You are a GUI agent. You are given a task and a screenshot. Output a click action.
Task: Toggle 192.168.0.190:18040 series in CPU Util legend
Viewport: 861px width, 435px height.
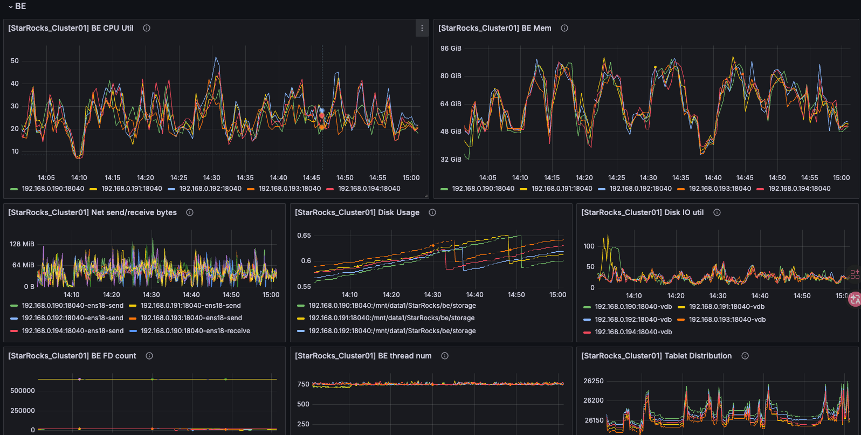click(53, 189)
